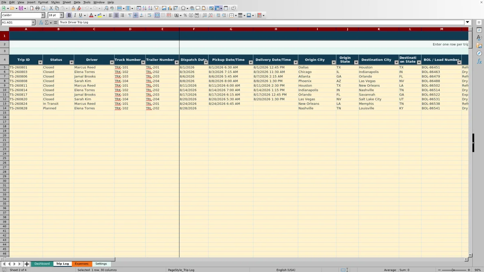This screenshot has height=272, width=484.
Task: Toggle Align Right
Action: pyautogui.click(x=122, y=15)
